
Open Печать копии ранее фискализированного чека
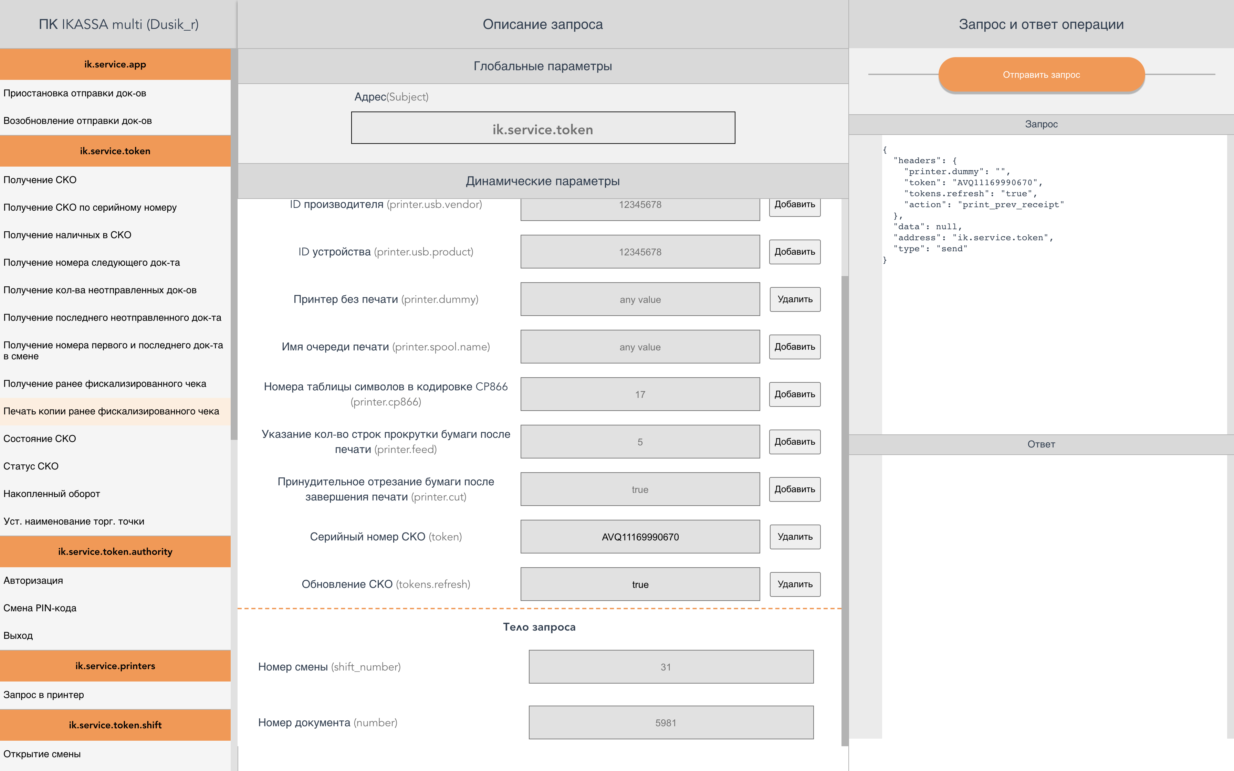pyautogui.click(x=111, y=411)
